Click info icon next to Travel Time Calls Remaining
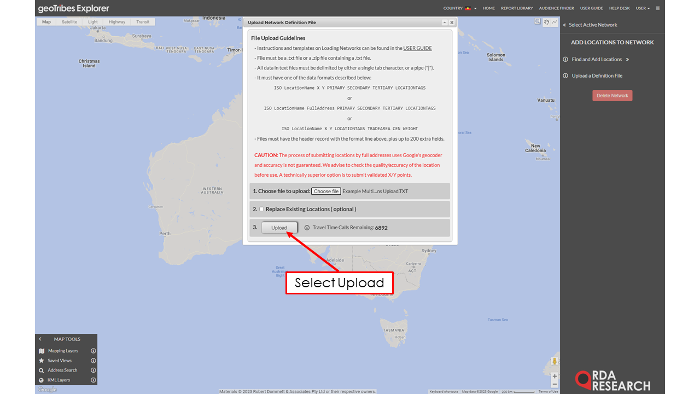The width and height of the screenshot is (700, 394). pos(307,228)
